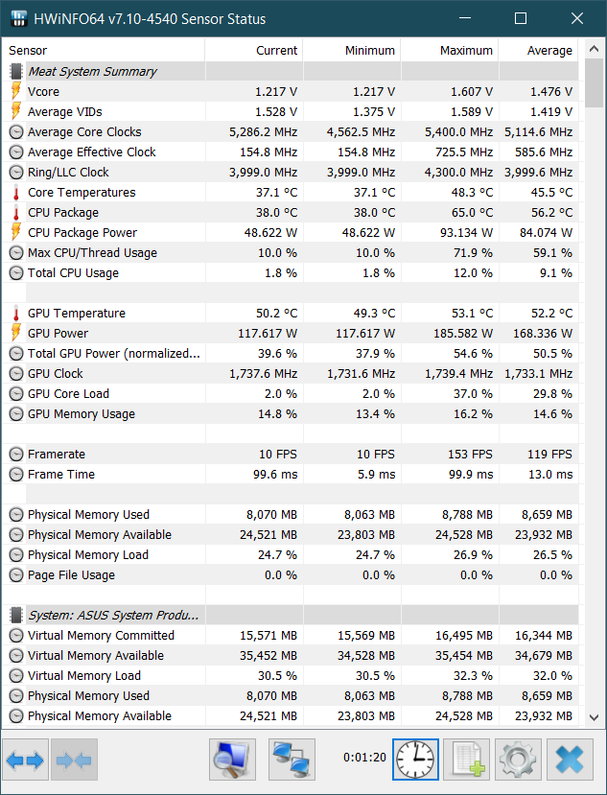The width and height of the screenshot is (607, 795).
Task: Maximize the HWiNFO64 window
Action: (521, 19)
